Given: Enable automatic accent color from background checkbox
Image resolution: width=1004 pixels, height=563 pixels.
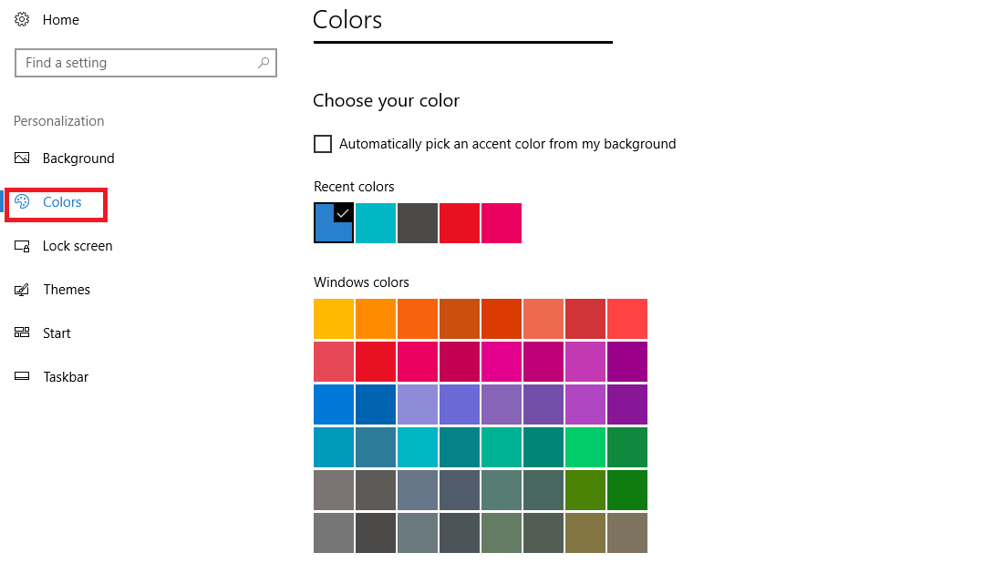Looking at the screenshot, I should pyautogui.click(x=323, y=144).
